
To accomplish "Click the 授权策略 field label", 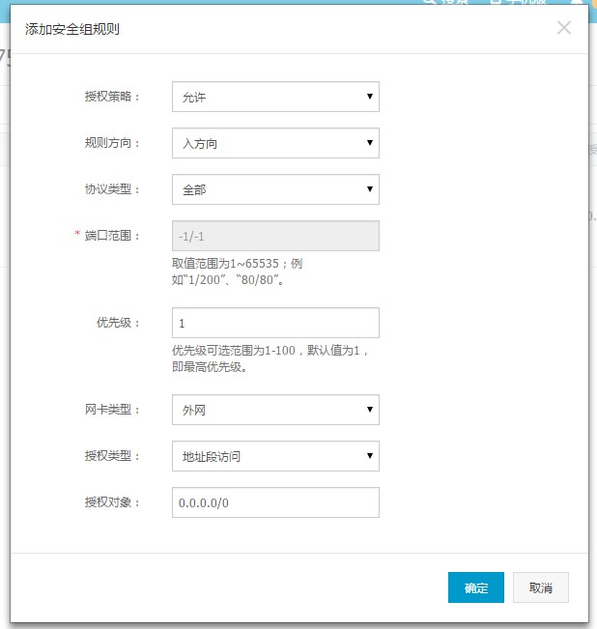I will tap(112, 97).
